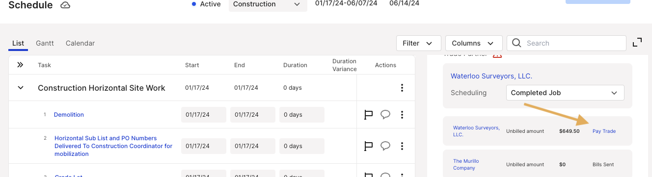Click the Actions column header
The height and width of the screenshot is (177, 652).
tap(385, 65)
